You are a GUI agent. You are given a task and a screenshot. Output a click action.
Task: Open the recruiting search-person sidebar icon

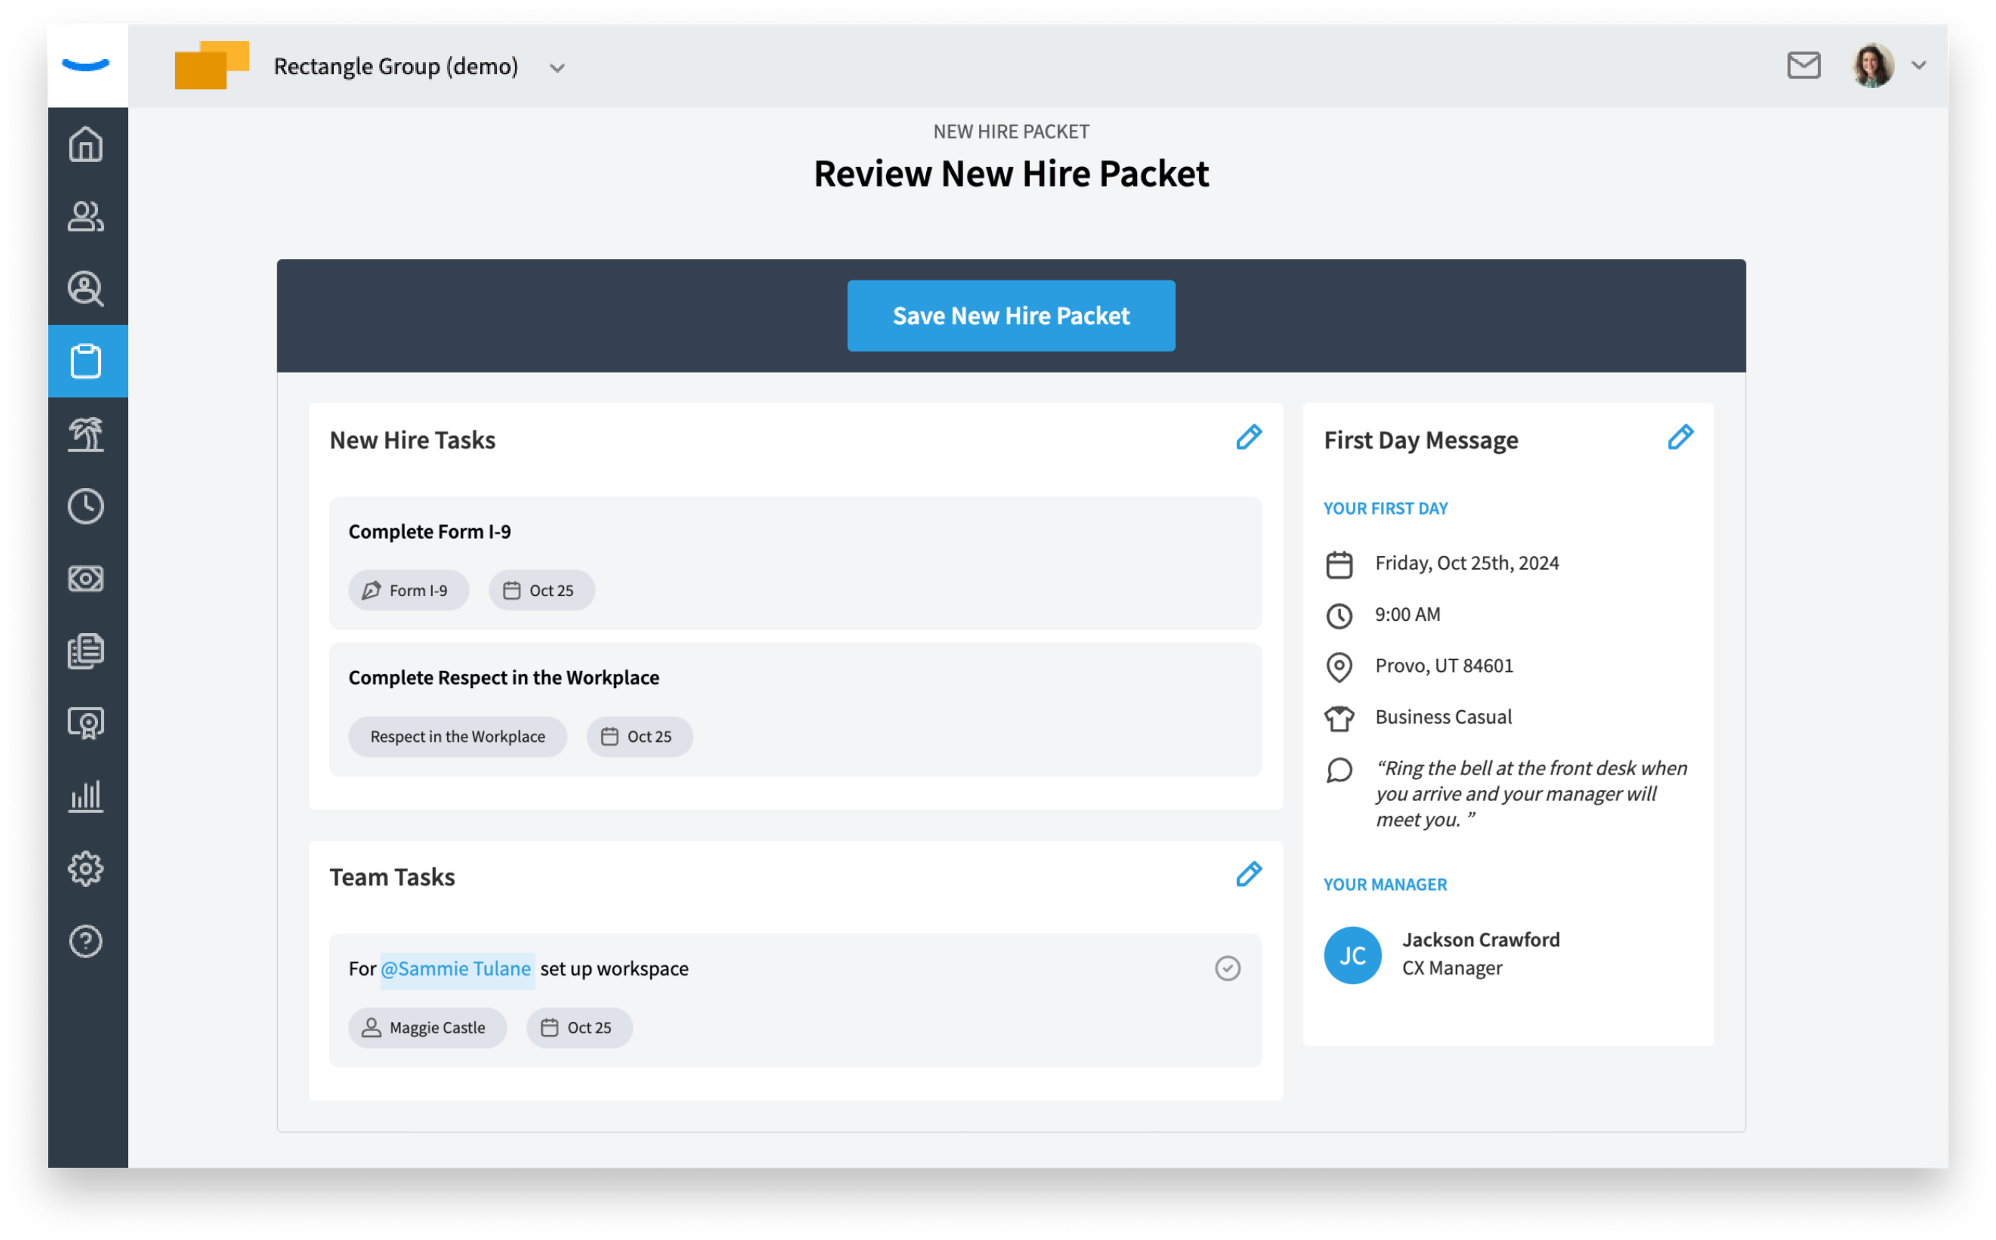pos(86,289)
